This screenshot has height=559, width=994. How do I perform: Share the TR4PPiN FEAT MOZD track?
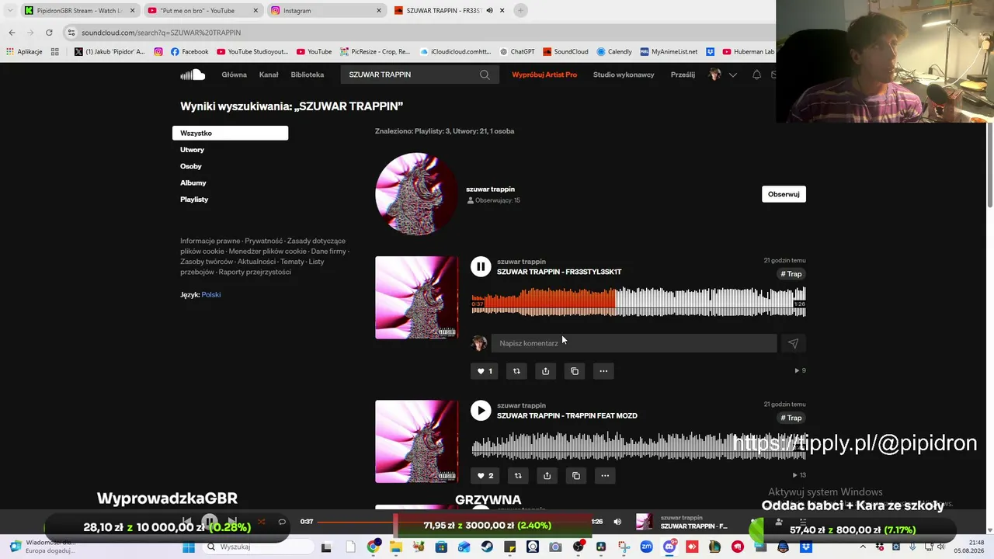(547, 476)
